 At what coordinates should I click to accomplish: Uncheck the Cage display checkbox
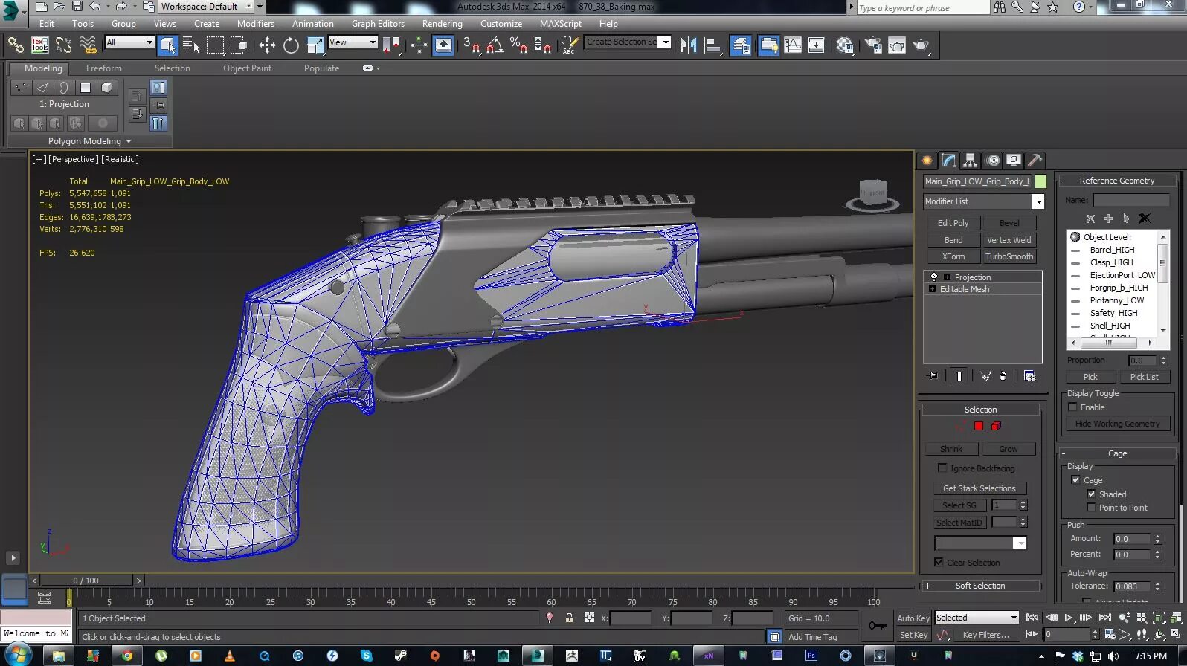[1075, 480]
